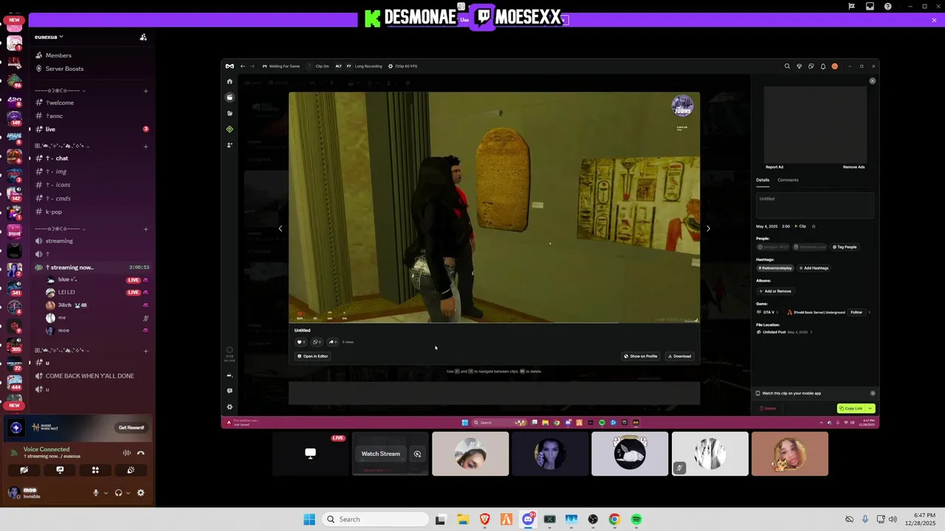945x531 pixels.
Task: Open Discord inbox icon in title bar
Action: [x=870, y=6]
